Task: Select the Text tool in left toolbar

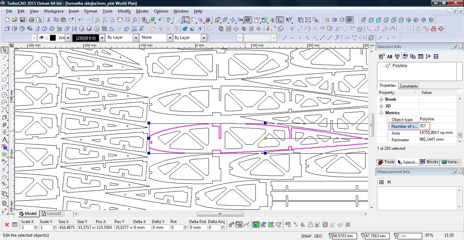Action: pyautogui.click(x=4, y=139)
